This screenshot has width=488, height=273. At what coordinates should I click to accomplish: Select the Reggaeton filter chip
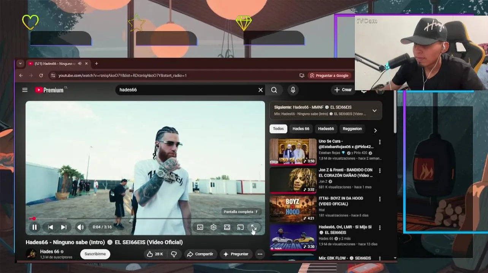(x=352, y=129)
